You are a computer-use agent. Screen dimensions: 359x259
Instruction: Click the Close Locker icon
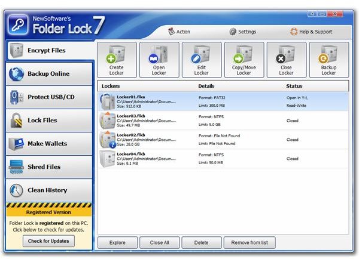[287, 60]
